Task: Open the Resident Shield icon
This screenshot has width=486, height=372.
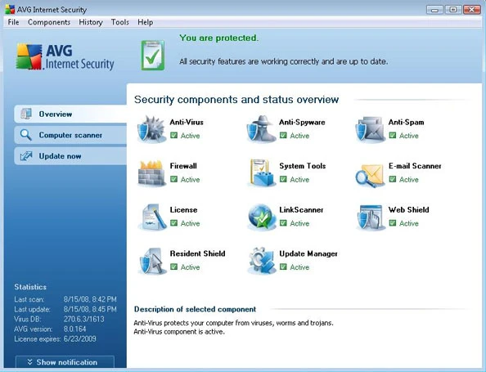Action: coord(152,261)
